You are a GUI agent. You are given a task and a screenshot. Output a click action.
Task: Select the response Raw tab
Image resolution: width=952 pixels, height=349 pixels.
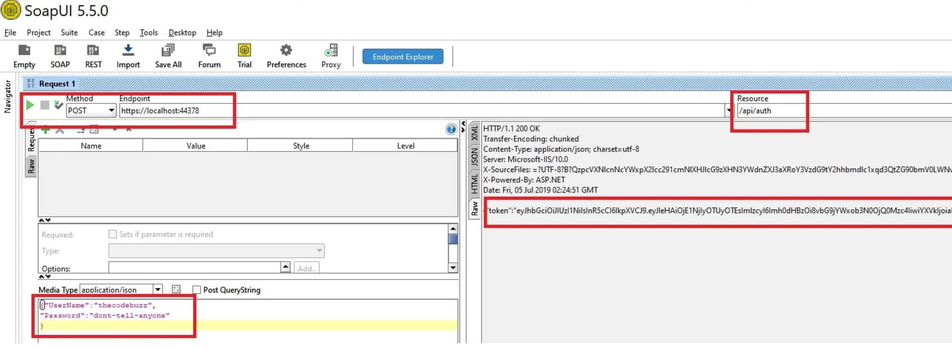(474, 208)
